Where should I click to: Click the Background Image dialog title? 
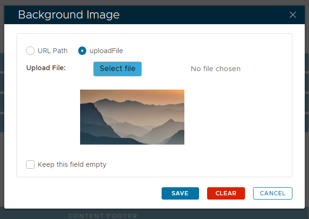click(x=69, y=15)
